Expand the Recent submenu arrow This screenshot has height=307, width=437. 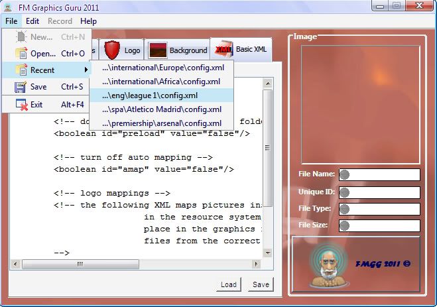click(x=86, y=70)
